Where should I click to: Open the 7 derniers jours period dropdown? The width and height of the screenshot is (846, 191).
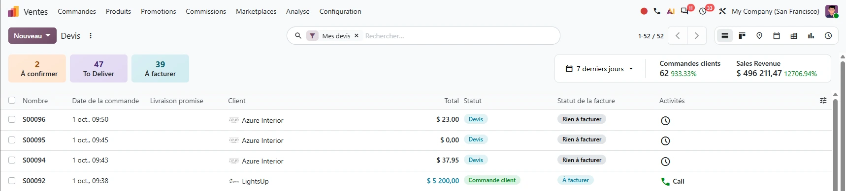point(600,69)
